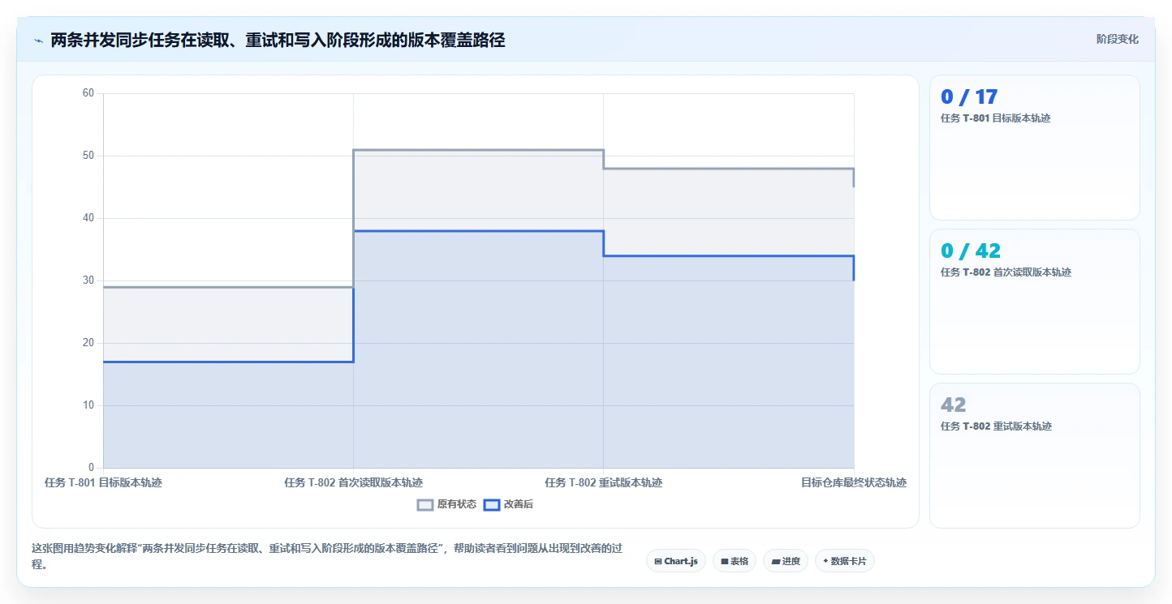Select the gray 42 value card
1172x604 pixels.
pos(1035,456)
